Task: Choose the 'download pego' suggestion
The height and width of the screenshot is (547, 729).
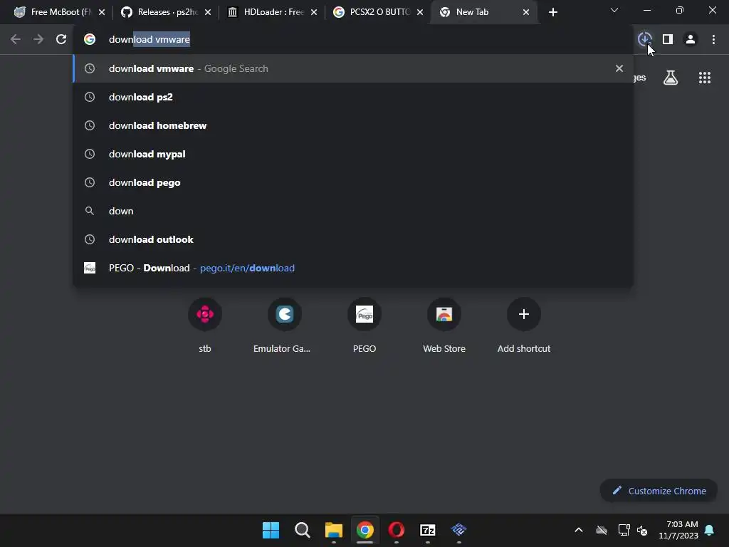Action: click(x=353, y=182)
